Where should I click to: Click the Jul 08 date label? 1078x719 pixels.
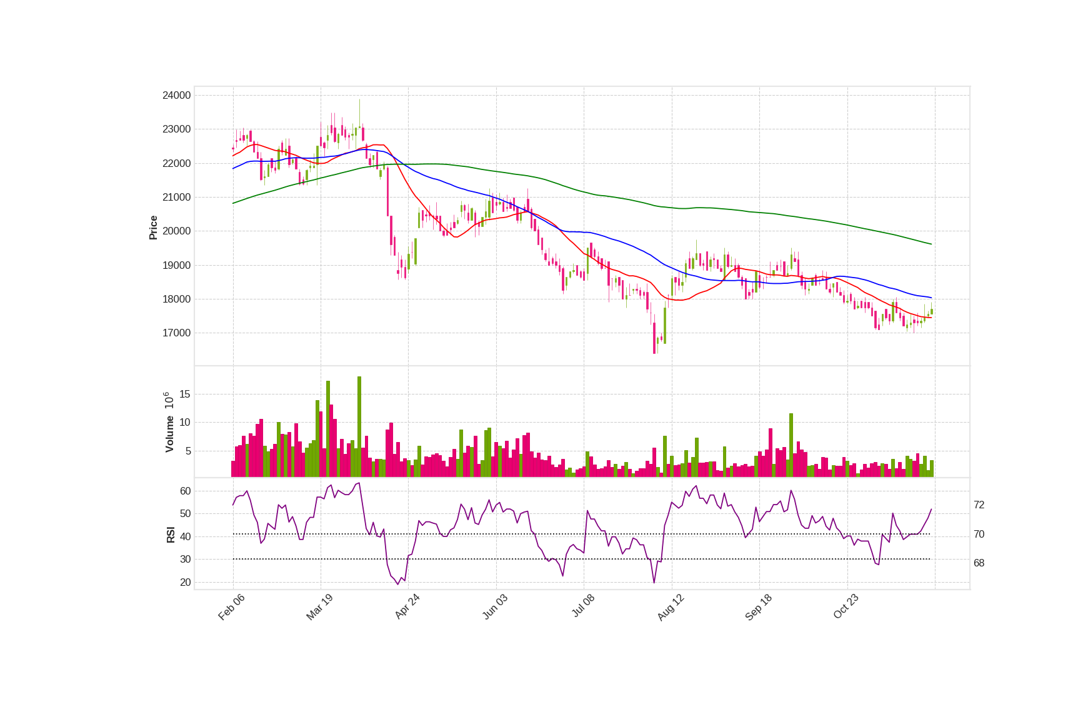tap(583, 606)
